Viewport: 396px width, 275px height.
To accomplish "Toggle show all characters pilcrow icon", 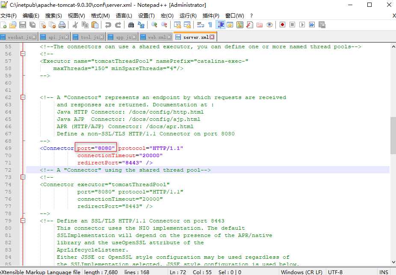I will [210, 25].
